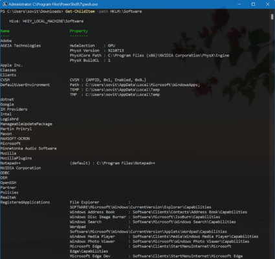Select the DefaultUserEnvironment entry

click(x=25, y=85)
